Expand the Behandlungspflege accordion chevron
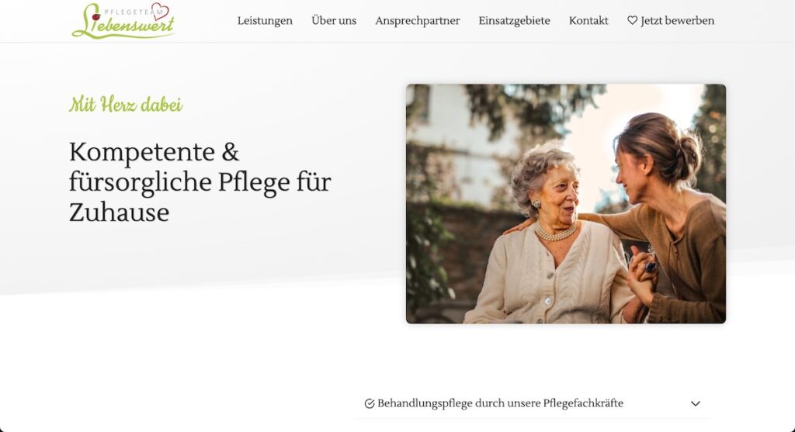 pos(695,403)
